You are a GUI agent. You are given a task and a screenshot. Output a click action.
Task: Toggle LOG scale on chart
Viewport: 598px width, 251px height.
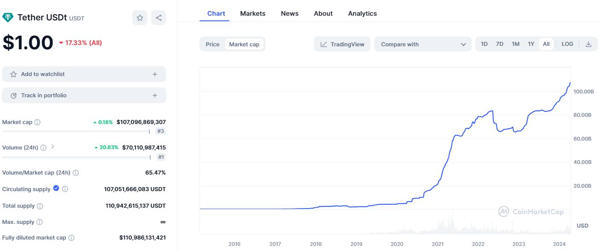tap(567, 44)
